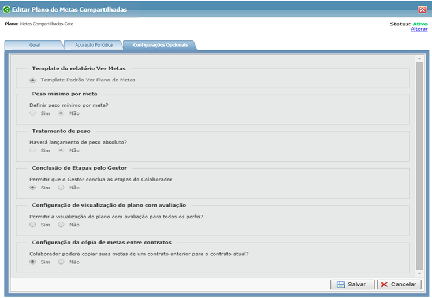The height and width of the screenshot is (298, 432).
Task: Open the Apuração Periódica tab
Action: tap(90, 44)
